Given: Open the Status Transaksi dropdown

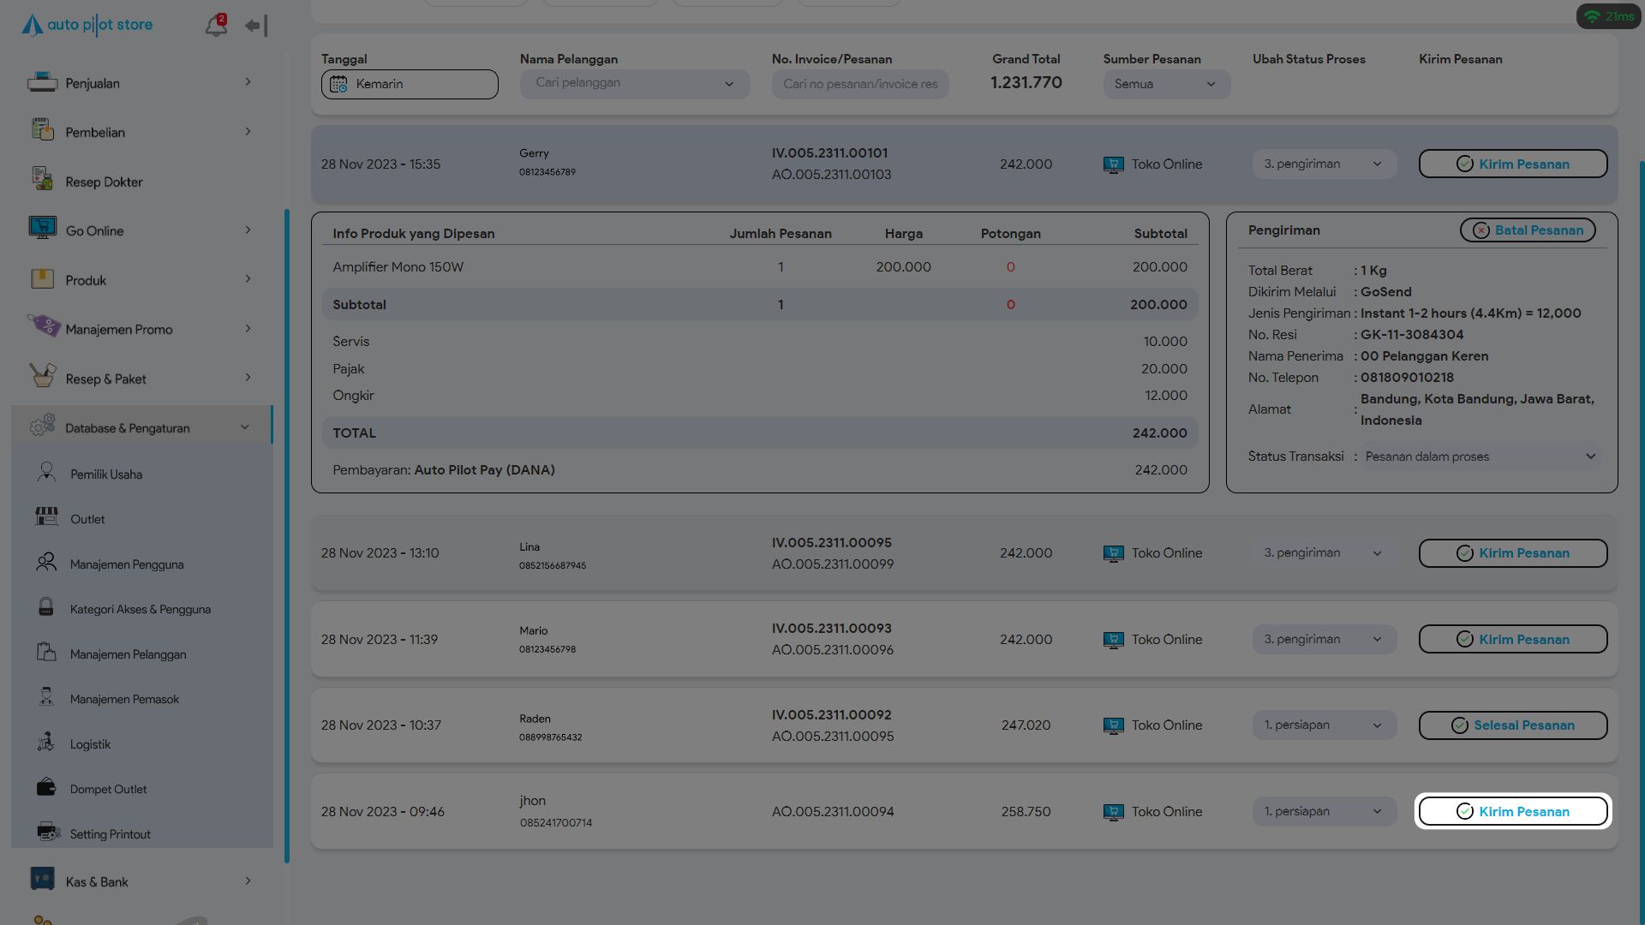Looking at the screenshot, I should pyautogui.click(x=1480, y=457).
